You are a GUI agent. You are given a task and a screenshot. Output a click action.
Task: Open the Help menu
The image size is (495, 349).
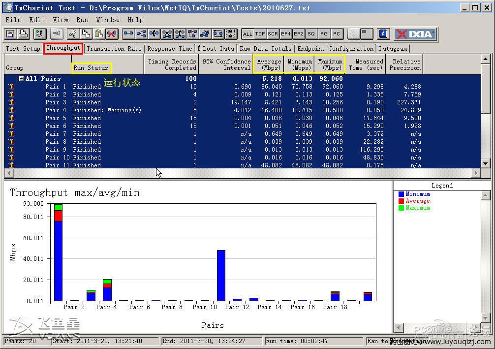point(135,20)
